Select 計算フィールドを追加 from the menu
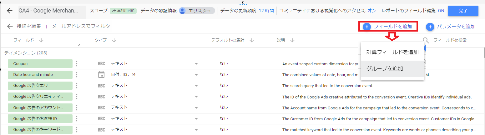485x135 pixels. tap(392, 52)
